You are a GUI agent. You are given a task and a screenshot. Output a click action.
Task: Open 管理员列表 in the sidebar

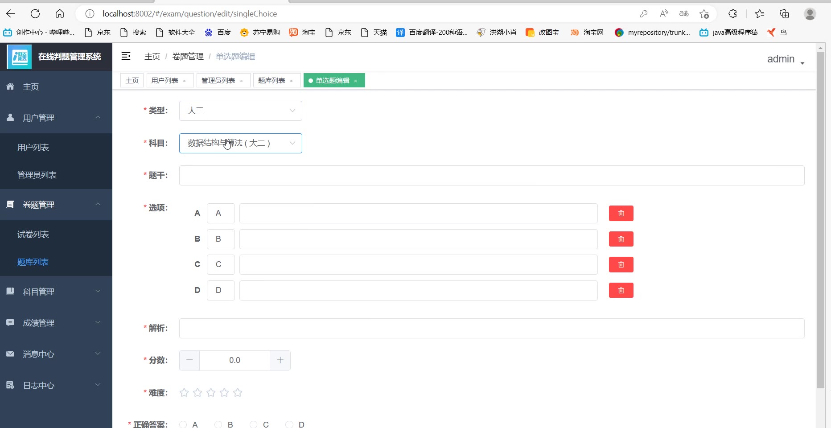pyautogui.click(x=56, y=175)
